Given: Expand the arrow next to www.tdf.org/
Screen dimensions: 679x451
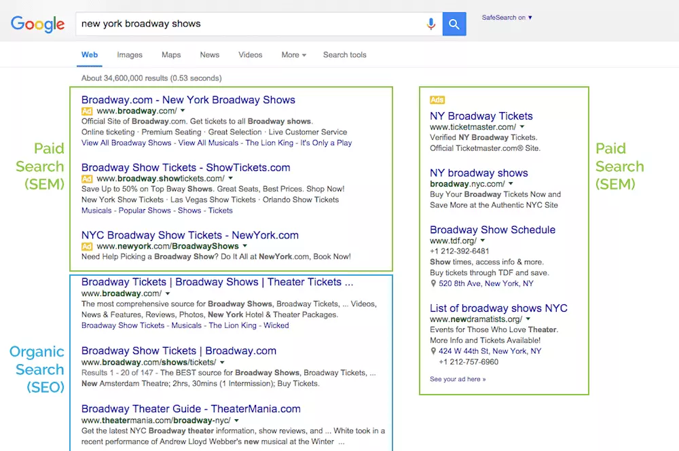Looking at the screenshot, I should pyautogui.click(x=482, y=240).
